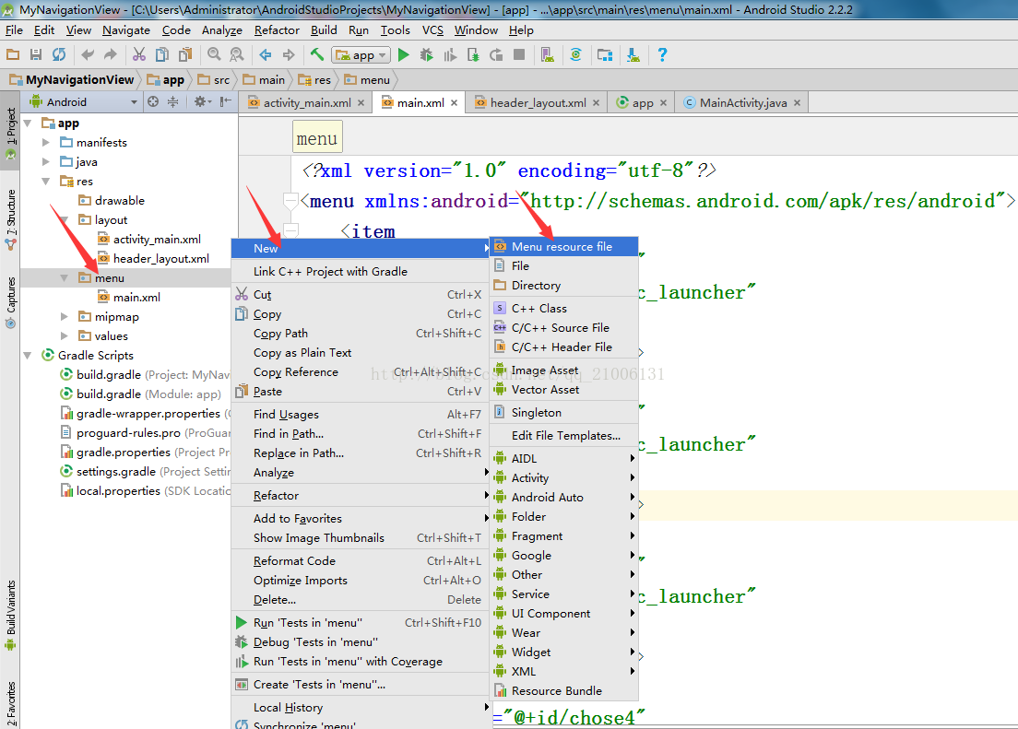
Task: Open the Activity submenu entry
Action: coord(563,477)
